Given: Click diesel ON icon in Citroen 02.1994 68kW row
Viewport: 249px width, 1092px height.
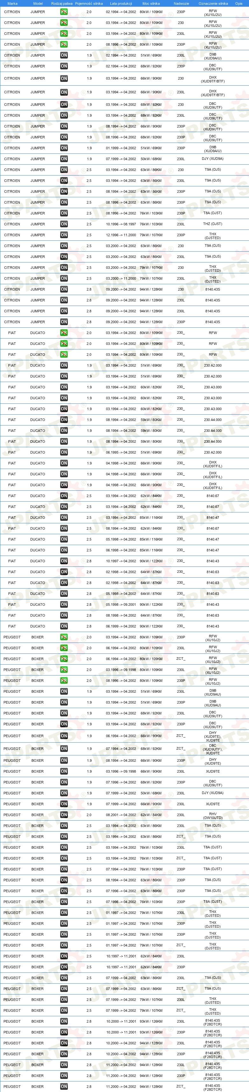Looking at the screenshot, I should [64, 66].
